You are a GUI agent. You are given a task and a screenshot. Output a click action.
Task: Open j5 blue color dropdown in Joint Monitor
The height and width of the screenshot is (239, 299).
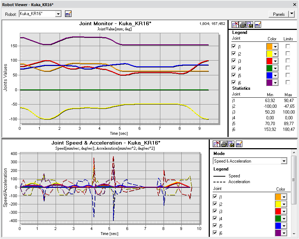click(275, 76)
